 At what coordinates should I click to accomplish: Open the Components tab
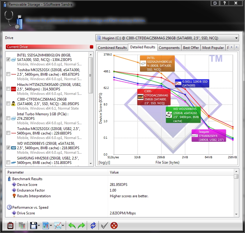169,48
